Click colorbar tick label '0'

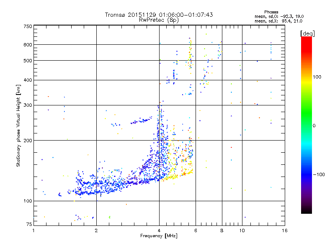(314, 126)
